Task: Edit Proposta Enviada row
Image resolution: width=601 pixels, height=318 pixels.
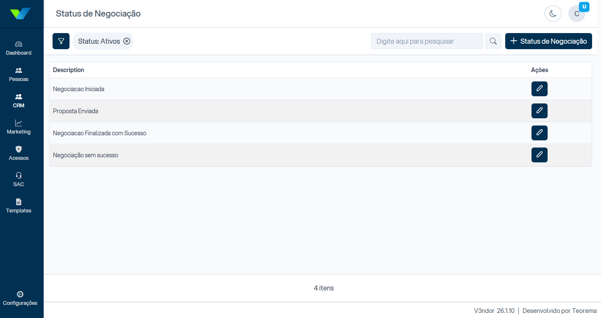Action: tap(540, 111)
